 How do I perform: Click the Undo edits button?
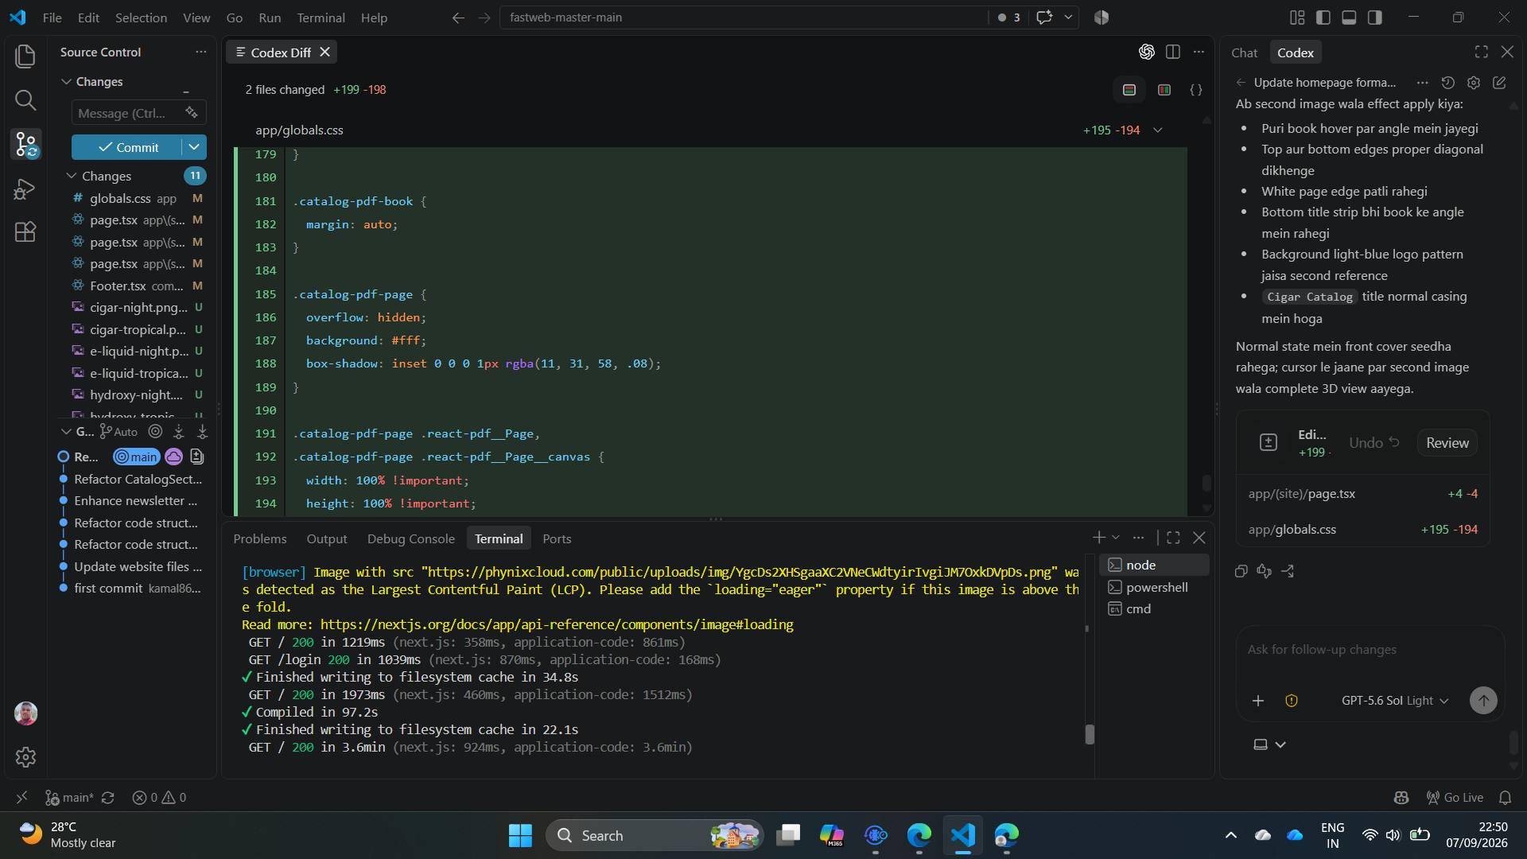click(x=1374, y=443)
